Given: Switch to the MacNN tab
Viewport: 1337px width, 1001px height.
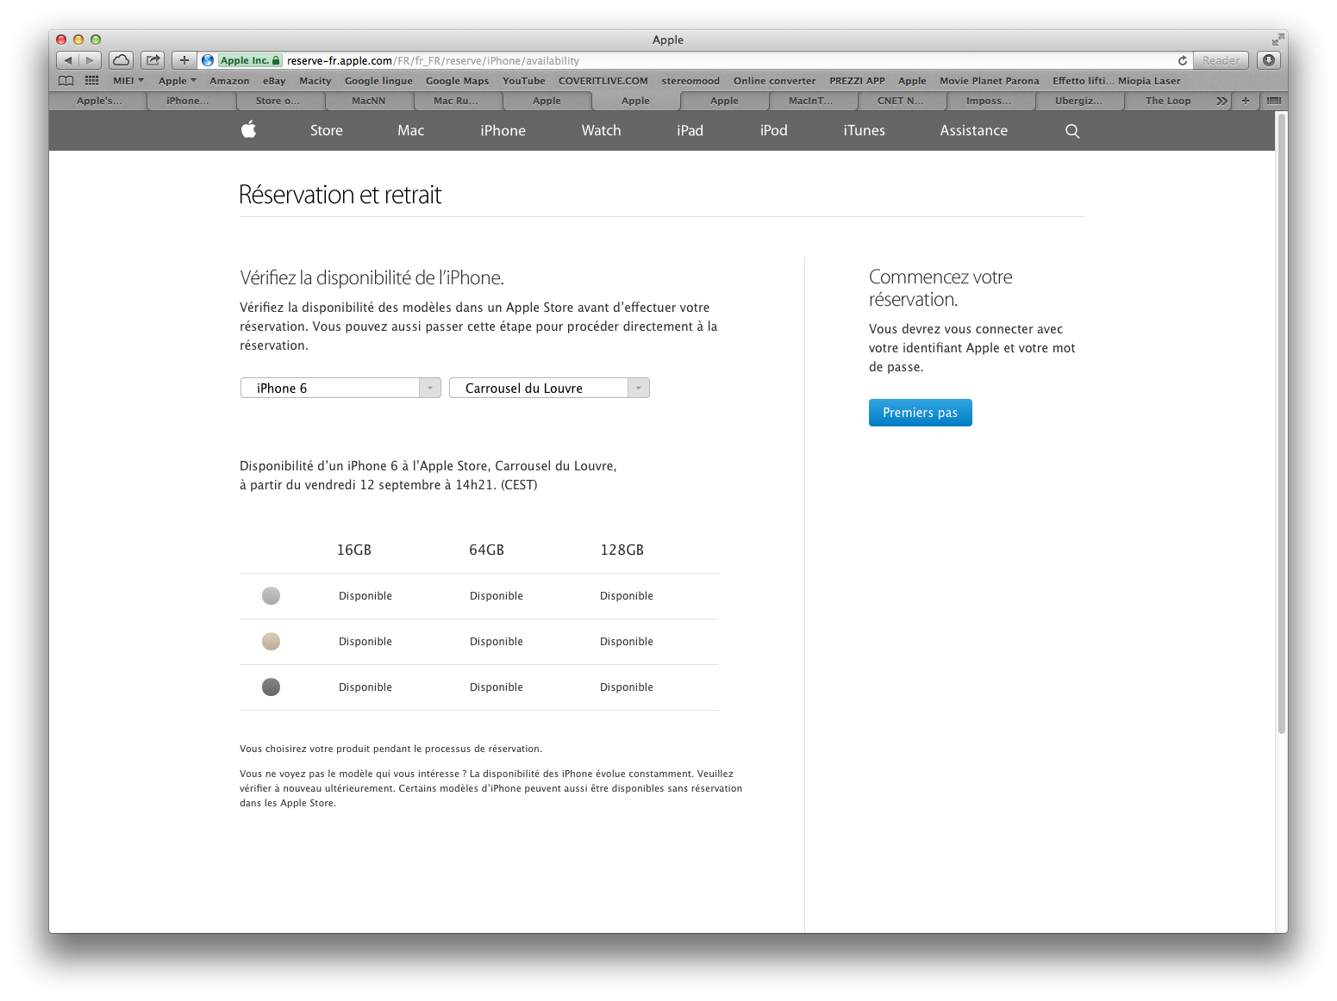Looking at the screenshot, I should click(368, 101).
